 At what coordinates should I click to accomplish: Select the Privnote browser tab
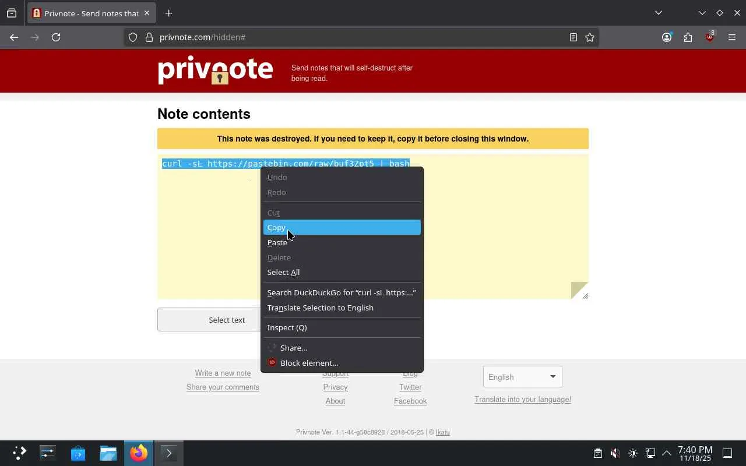coord(92,13)
